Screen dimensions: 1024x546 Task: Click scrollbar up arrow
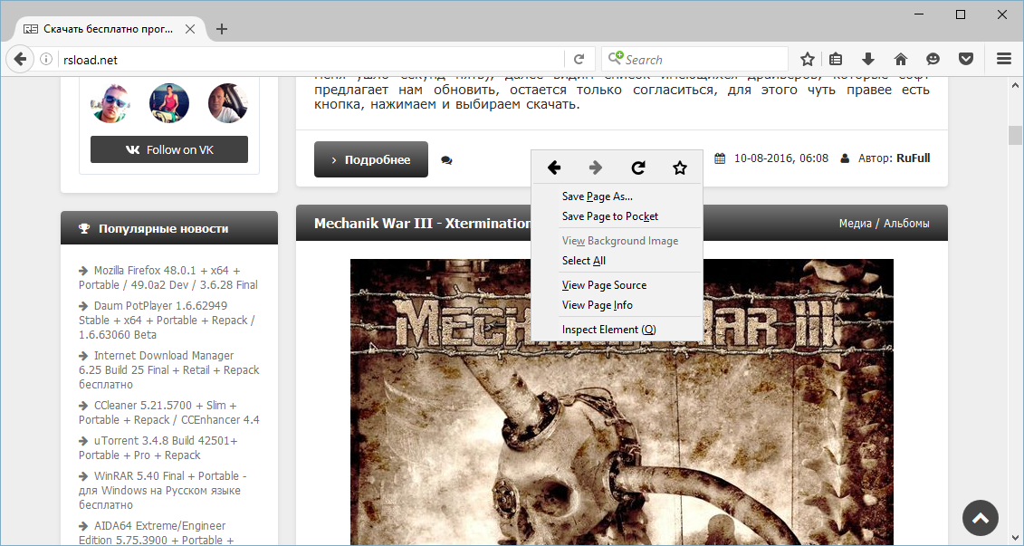(1015, 85)
